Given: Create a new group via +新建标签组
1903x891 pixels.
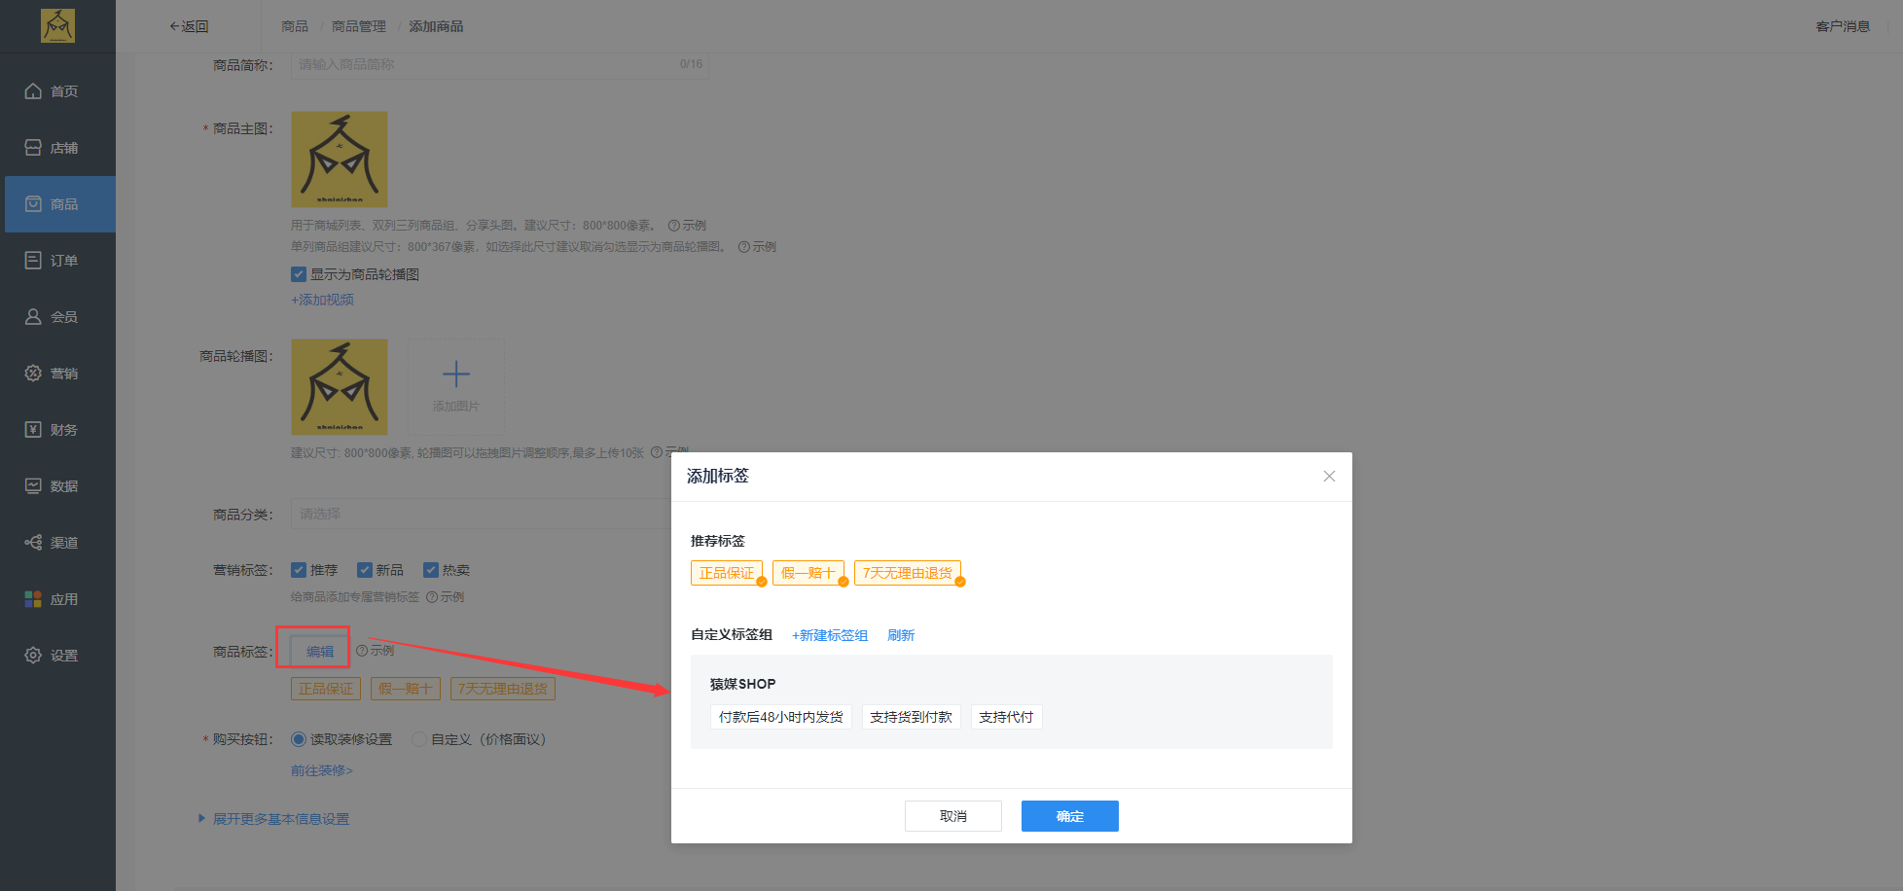Looking at the screenshot, I should tap(829, 634).
